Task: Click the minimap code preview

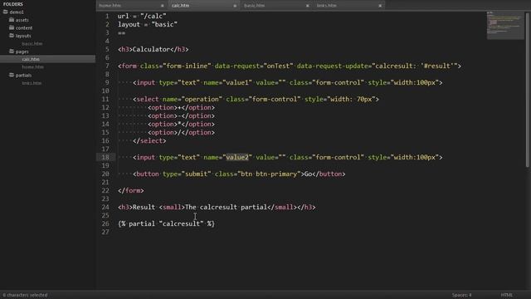Action: (x=504, y=26)
